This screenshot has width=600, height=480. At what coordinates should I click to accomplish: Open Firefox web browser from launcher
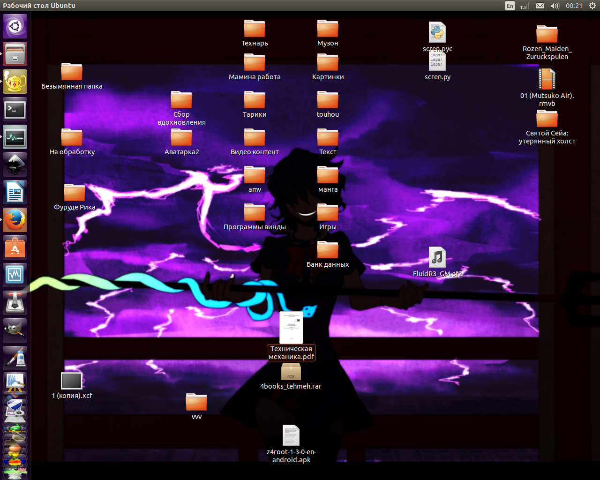pos(15,220)
